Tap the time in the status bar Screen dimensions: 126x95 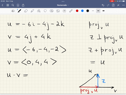click(3, 1)
